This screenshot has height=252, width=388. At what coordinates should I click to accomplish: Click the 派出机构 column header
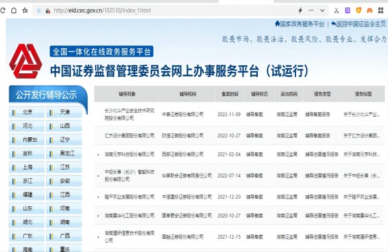(289, 94)
